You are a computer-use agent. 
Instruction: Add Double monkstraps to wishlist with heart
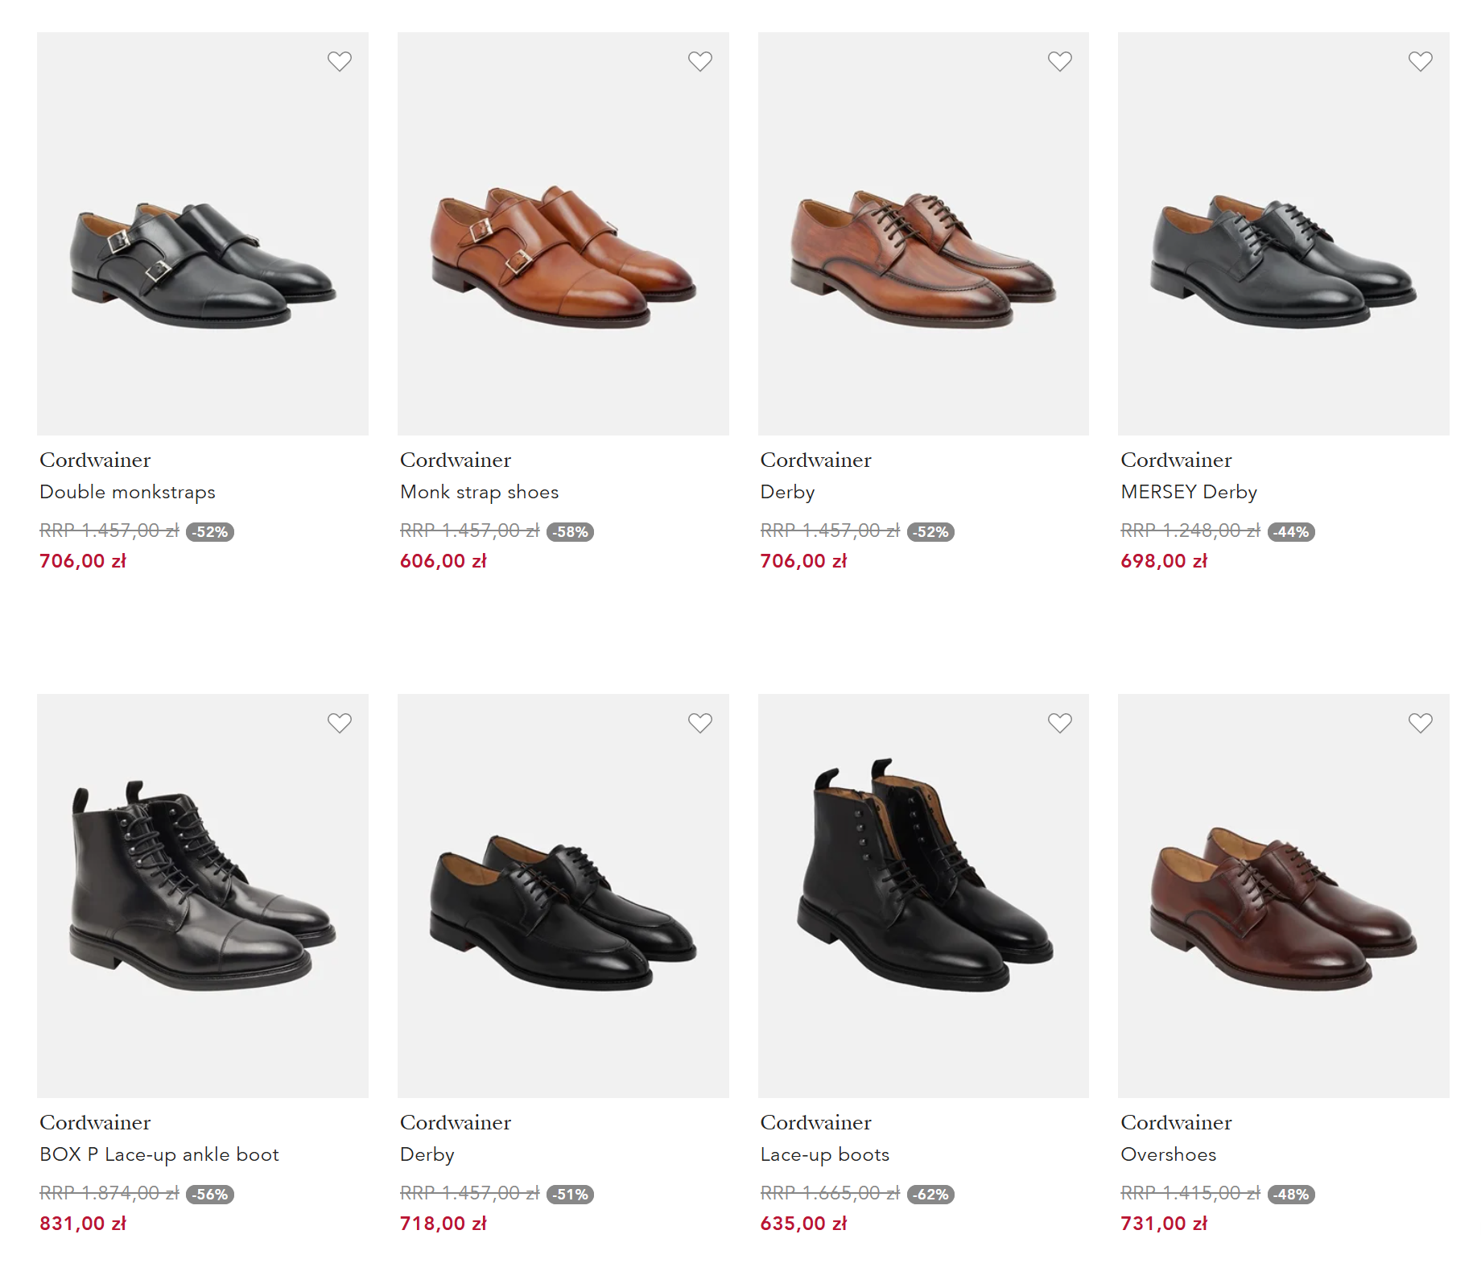click(340, 61)
